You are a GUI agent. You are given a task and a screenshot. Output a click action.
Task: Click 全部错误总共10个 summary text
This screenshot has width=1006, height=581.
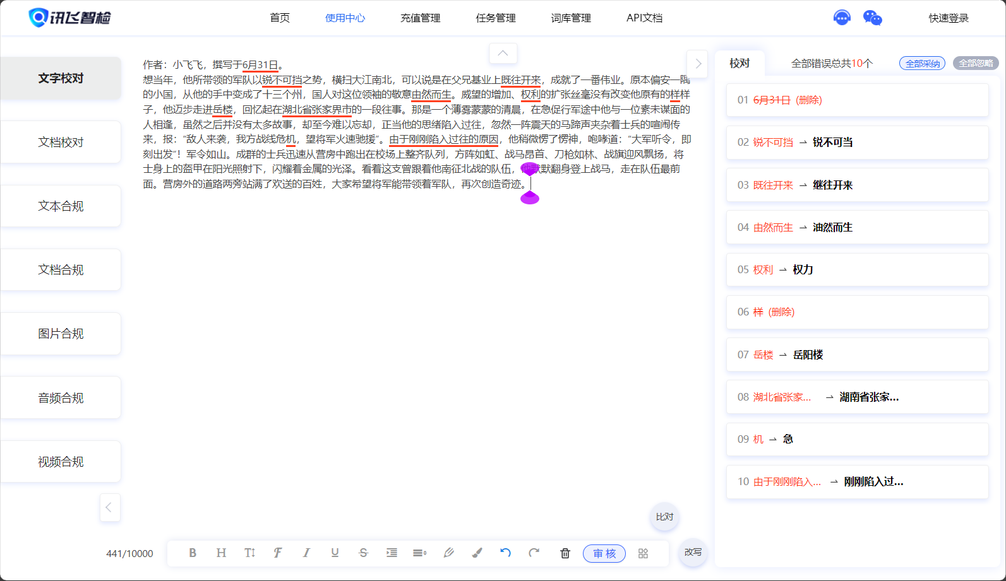[x=832, y=63]
